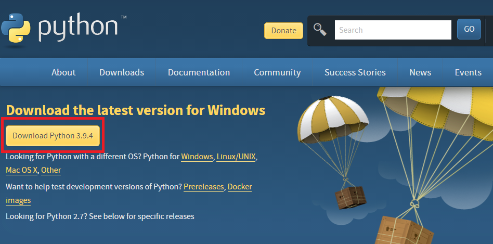Open the Documentation menu
The image size is (493, 244).
tap(199, 72)
